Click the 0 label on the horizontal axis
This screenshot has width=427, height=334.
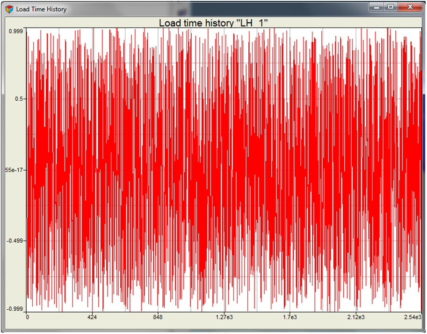tap(28, 318)
